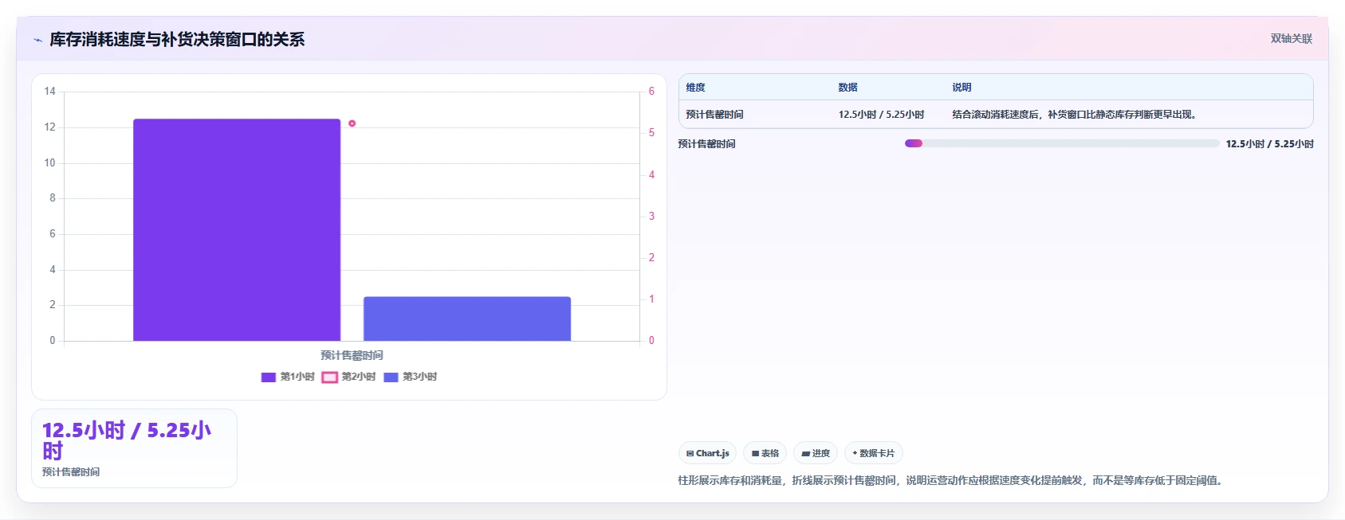
Task: Click the 数据 column header
Action: click(848, 88)
